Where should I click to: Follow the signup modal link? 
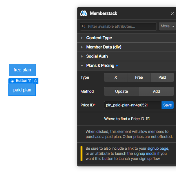(145, 153)
